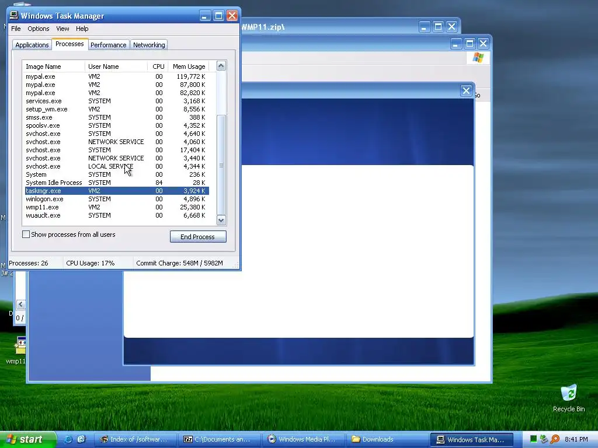
Task: Click the process list scrollbar thumb
Action: [x=221, y=165]
